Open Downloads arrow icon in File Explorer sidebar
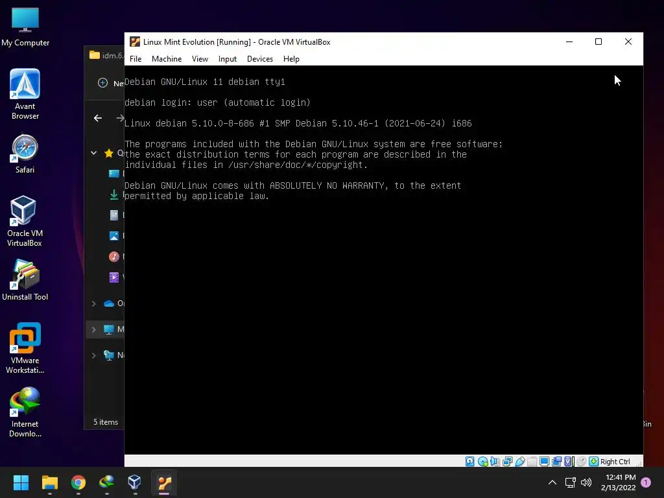This screenshot has width=664, height=498. click(114, 195)
